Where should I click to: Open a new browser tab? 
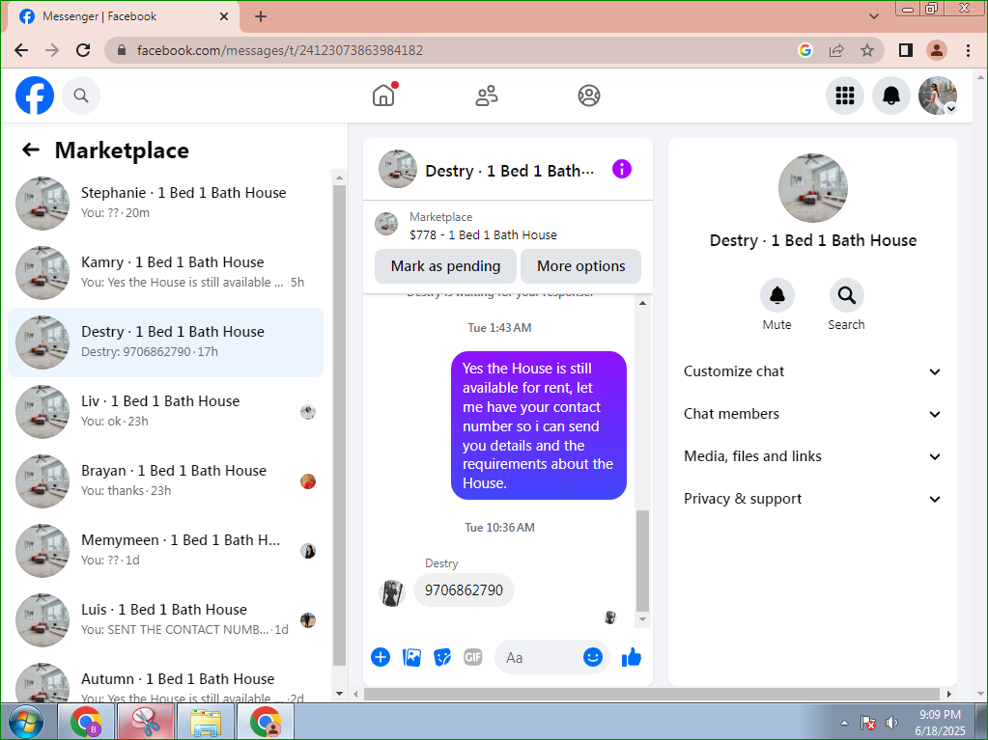[260, 16]
